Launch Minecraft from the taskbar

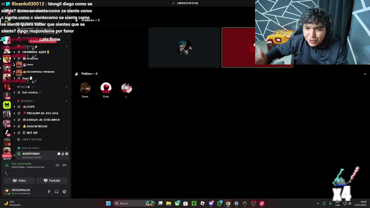(194, 203)
